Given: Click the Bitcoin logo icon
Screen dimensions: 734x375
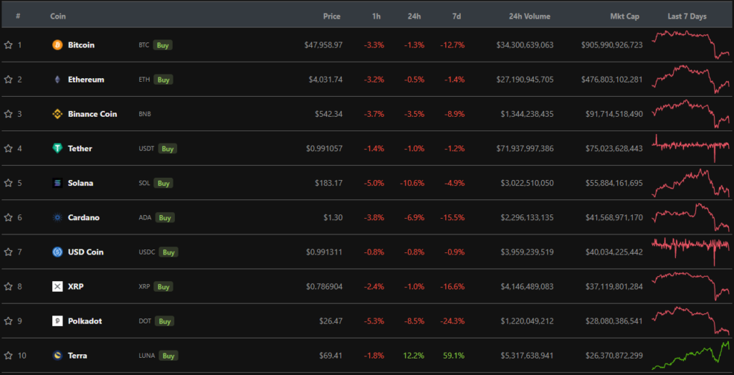Looking at the screenshot, I should (57, 45).
